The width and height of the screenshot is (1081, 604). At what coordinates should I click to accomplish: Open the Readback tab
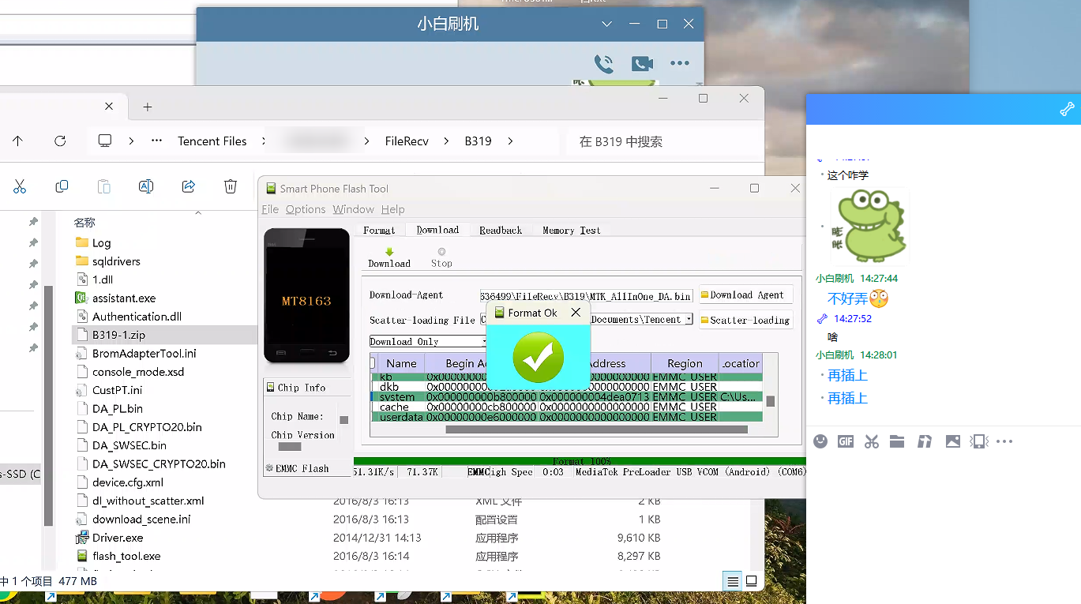coord(501,230)
